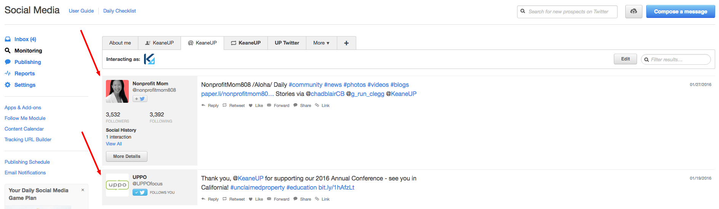The width and height of the screenshot is (719, 209).
Task: Open the bit.ly/1hAfzLt link
Action: pos(336,187)
